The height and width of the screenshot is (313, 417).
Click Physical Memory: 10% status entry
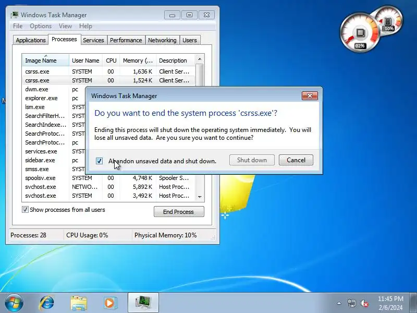tap(171, 235)
